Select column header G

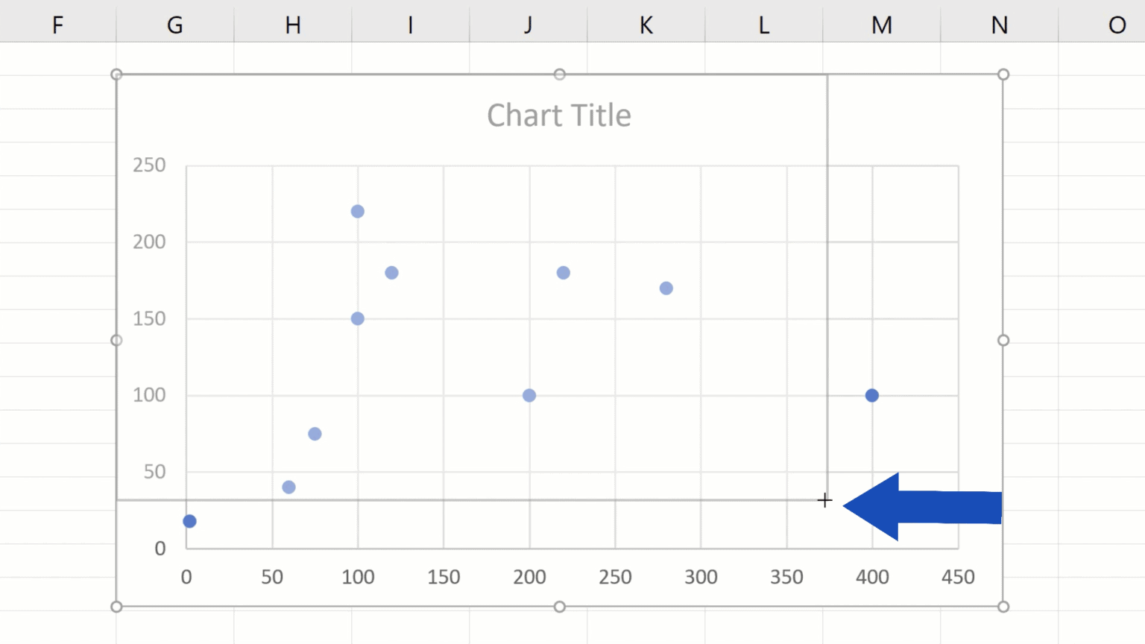174,25
